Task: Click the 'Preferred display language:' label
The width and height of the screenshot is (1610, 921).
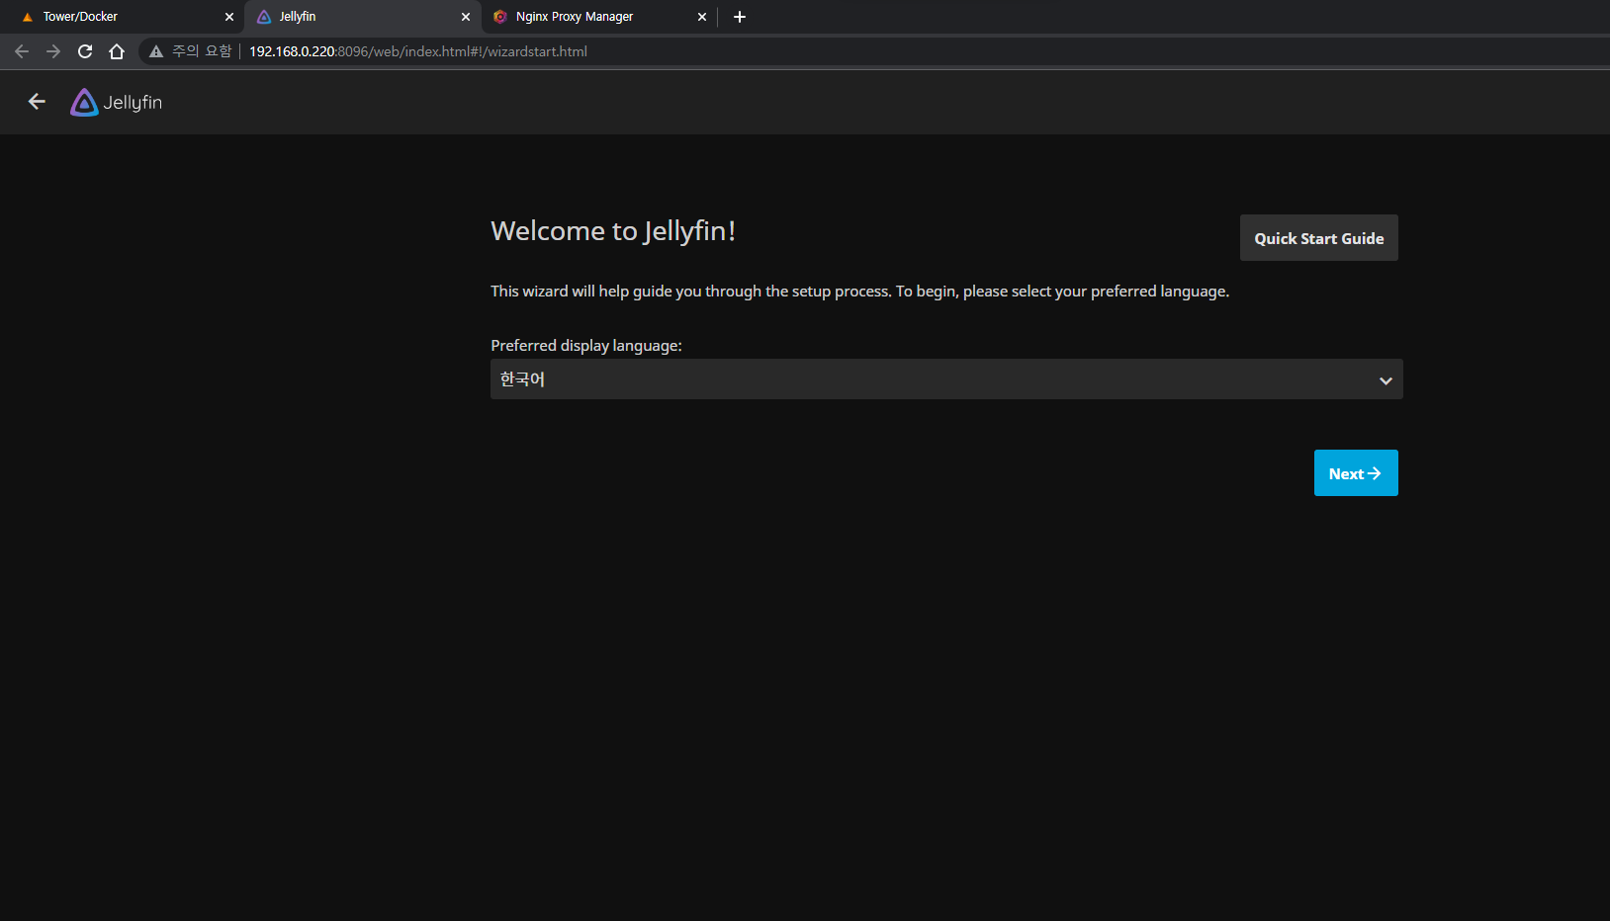Action: tap(586, 346)
